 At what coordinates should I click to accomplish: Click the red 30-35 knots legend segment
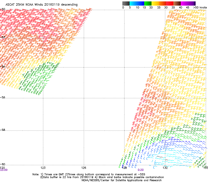170,3
